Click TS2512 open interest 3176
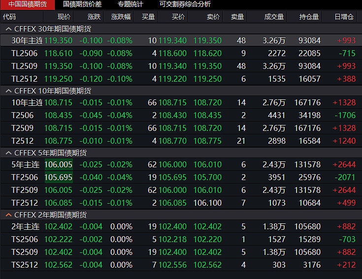362x279 pixels. tap(312, 265)
